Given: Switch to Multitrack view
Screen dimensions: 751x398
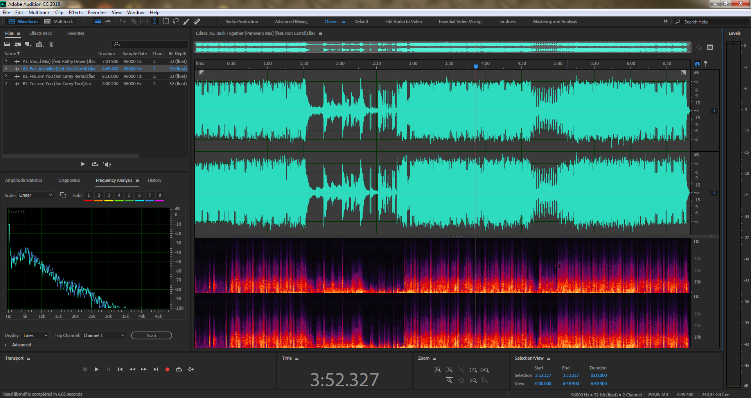Looking at the screenshot, I should click(x=59, y=22).
